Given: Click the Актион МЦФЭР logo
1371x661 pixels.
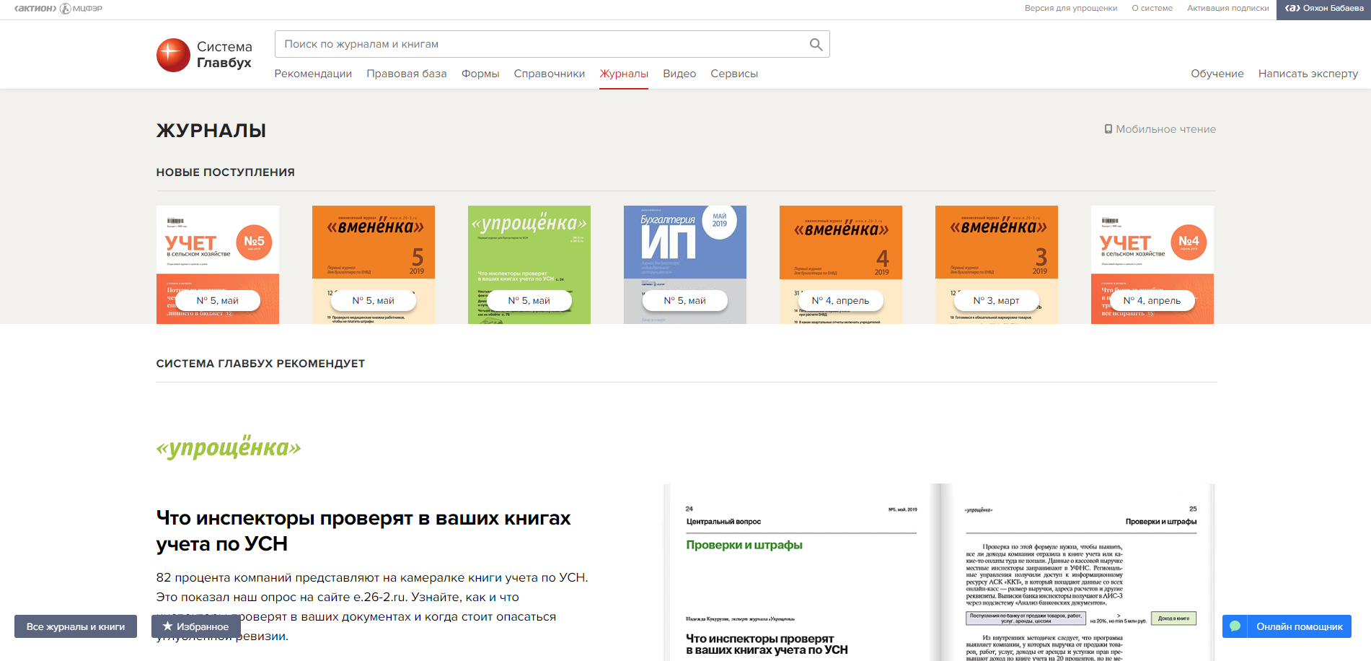Looking at the screenshot, I should pos(58,9).
